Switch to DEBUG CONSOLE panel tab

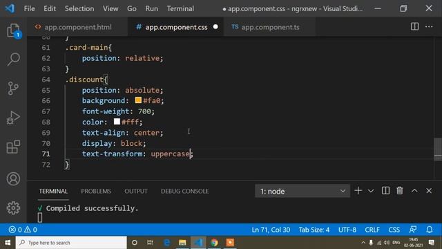pos(184,191)
